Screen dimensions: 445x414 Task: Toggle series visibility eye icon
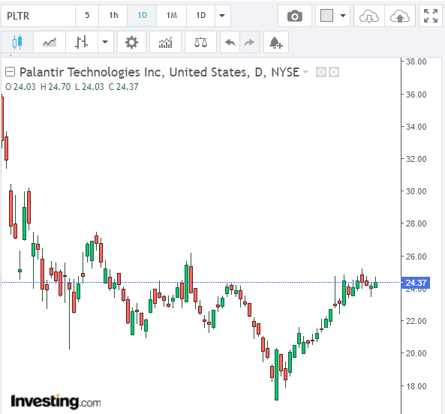click(x=321, y=72)
